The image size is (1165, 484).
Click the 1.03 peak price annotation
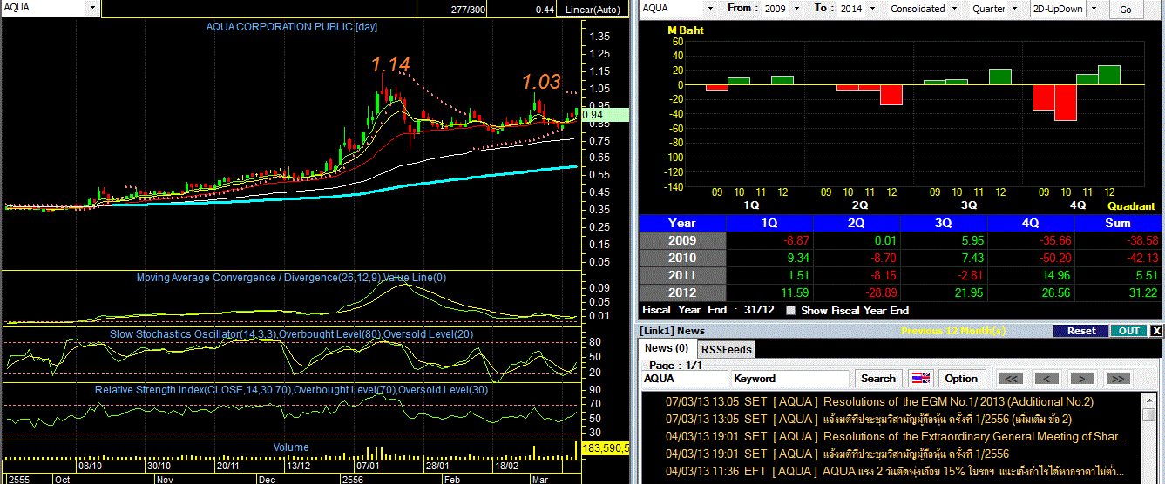(541, 82)
